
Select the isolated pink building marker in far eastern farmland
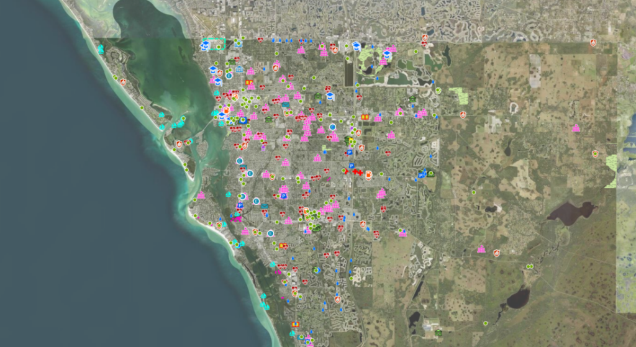576,128
